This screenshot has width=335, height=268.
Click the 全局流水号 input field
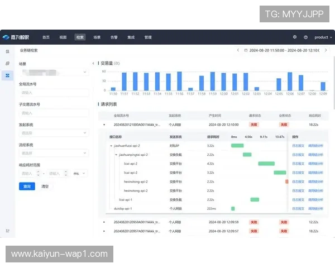pos(54,93)
